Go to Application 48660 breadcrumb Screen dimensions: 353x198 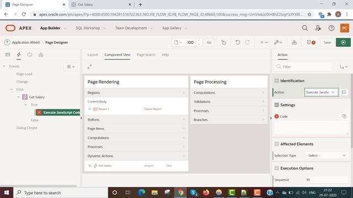26,42
